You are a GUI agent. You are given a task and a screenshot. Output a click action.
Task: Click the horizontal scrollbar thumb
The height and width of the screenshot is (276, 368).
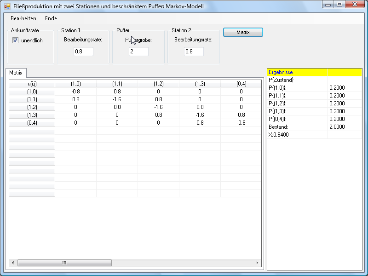pos(64,263)
